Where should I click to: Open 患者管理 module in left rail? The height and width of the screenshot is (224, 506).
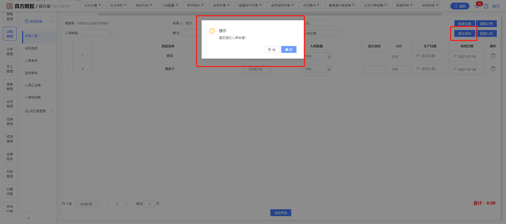(9, 86)
